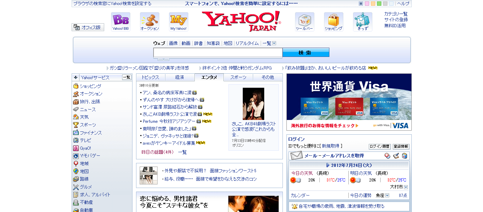Click the 登録情報 button
Viewport: 483px width, 212px height.
coord(401,146)
